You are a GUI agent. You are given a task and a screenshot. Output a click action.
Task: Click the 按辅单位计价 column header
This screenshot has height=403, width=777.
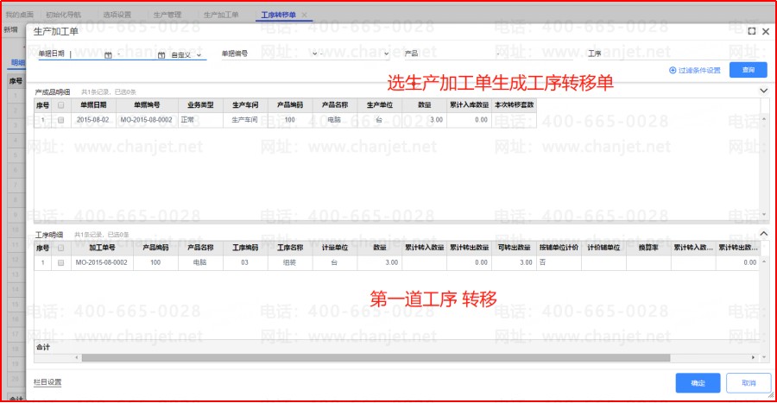click(x=559, y=248)
